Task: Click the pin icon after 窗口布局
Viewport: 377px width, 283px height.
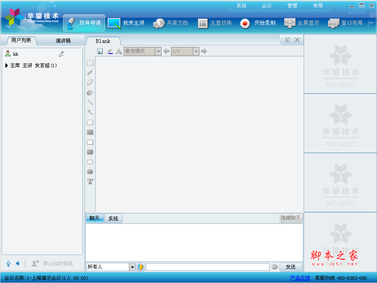Action: (371, 23)
